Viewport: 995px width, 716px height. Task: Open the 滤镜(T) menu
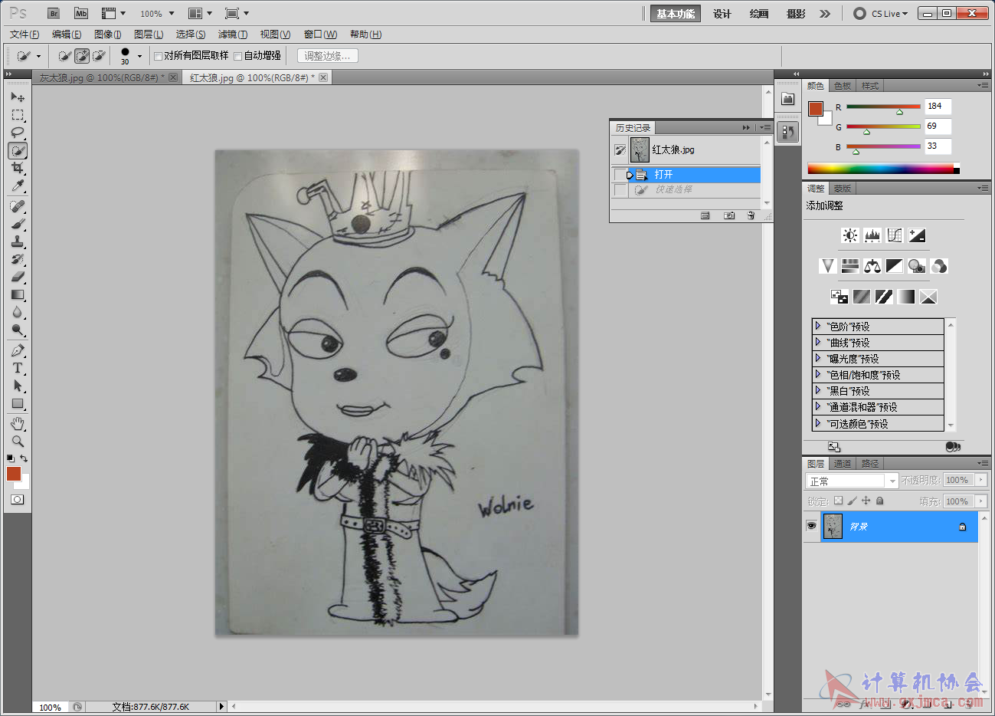[x=232, y=34]
